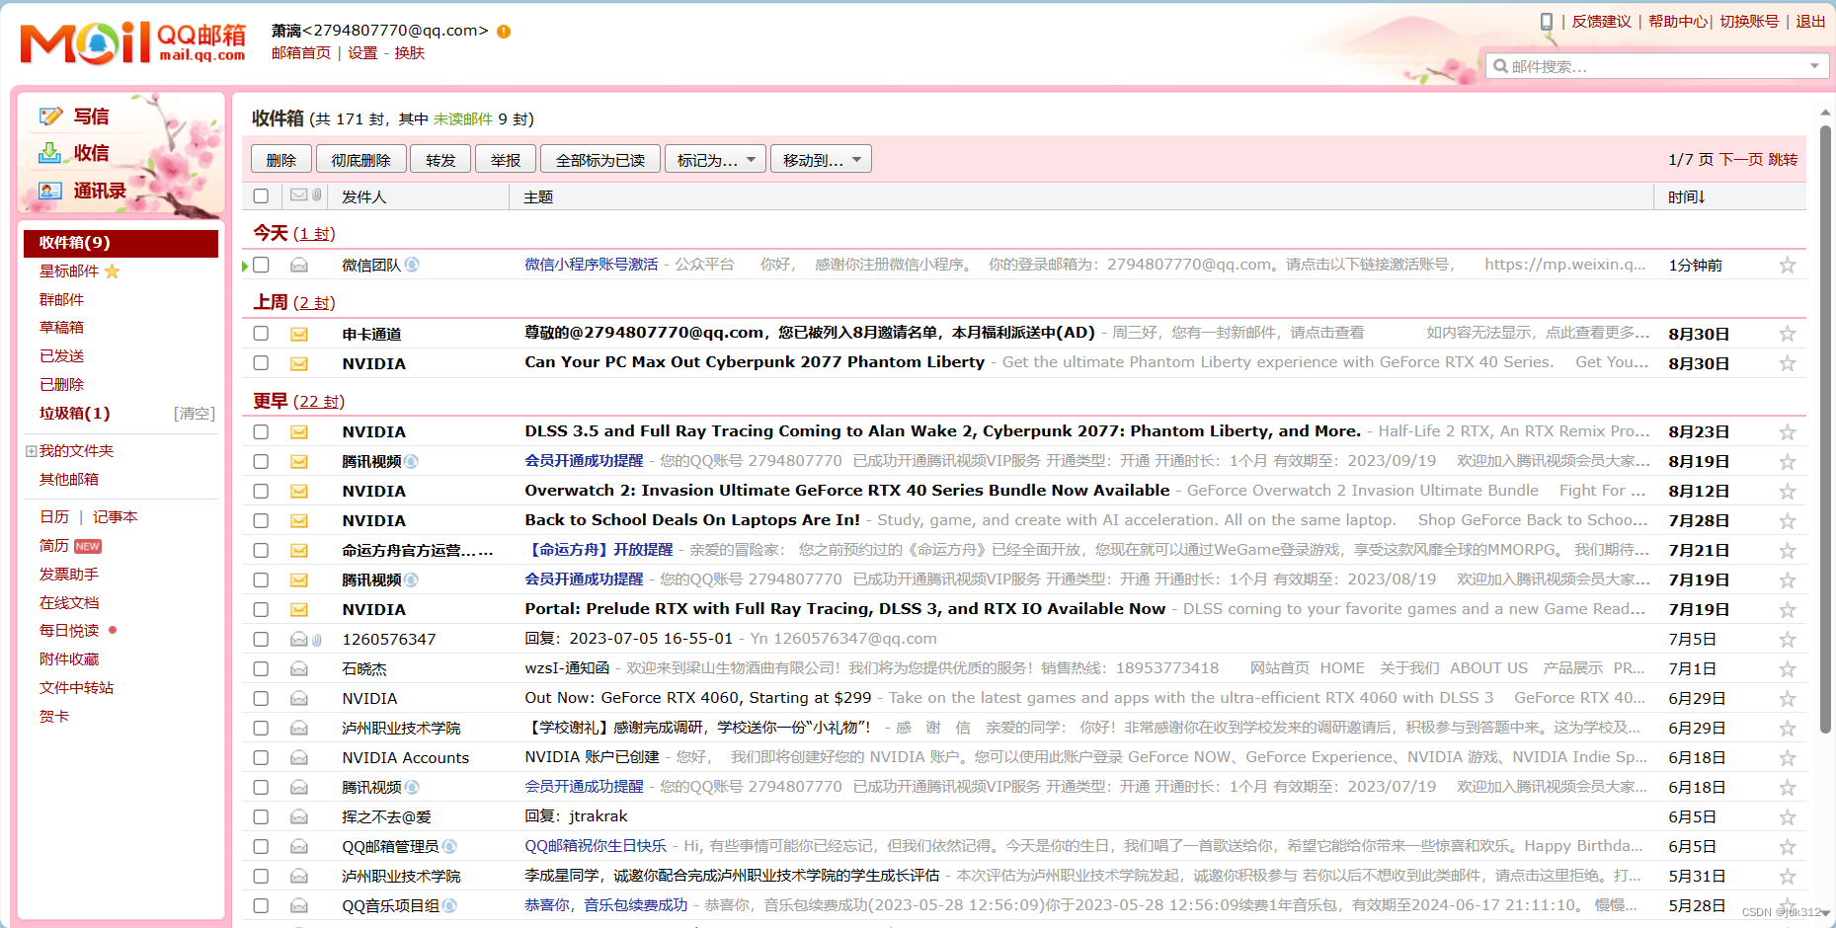
Task: Star the DLSS 3.5 NVIDIA email
Action: click(x=1787, y=432)
